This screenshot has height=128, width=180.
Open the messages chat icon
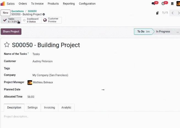pos(153,4)
